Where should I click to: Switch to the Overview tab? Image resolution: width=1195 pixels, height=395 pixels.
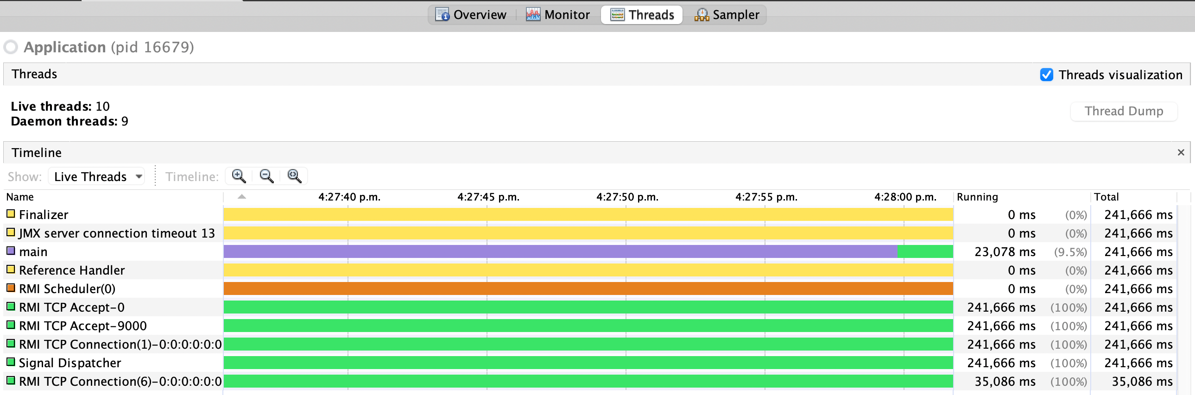(x=470, y=15)
